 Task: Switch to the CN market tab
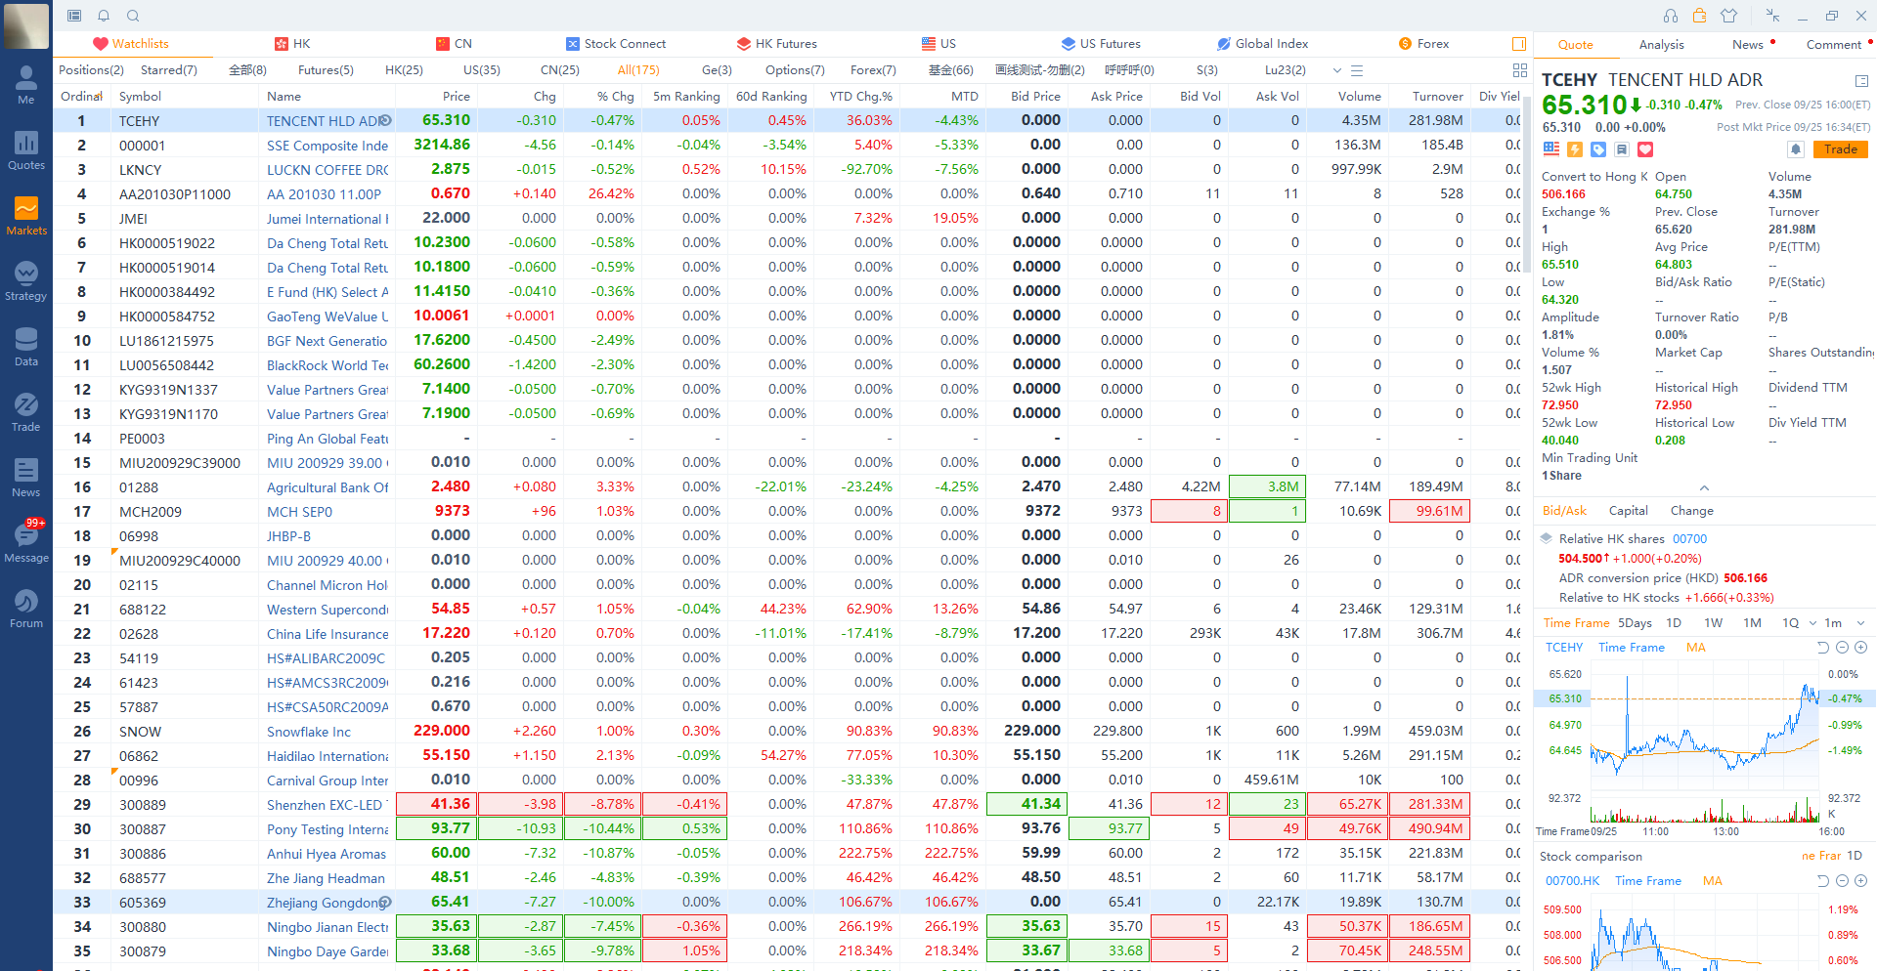tap(454, 44)
